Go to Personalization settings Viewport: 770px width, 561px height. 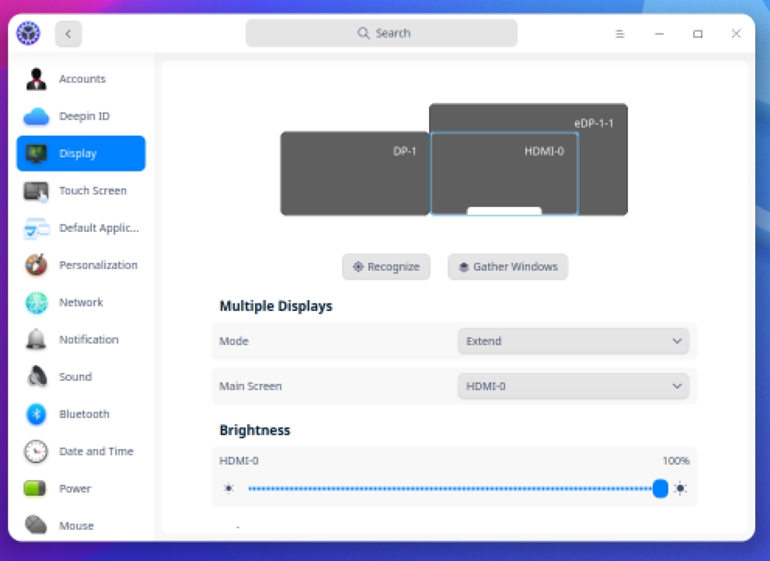[x=81, y=265]
